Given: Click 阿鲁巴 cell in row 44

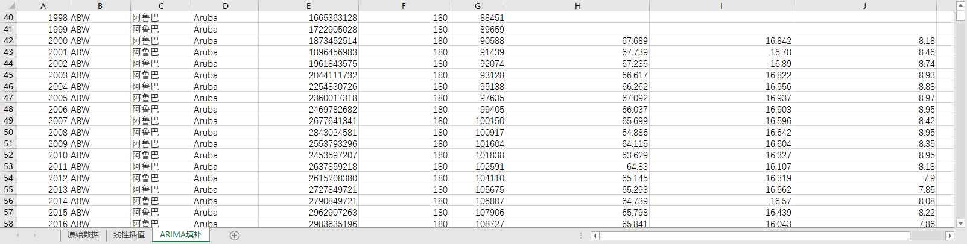Looking at the screenshot, I should click(161, 63).
